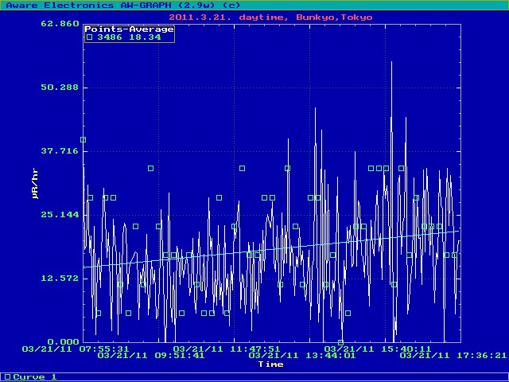
Task: Click the 62.860 y-axis label
Action: [x=59, y=24]
